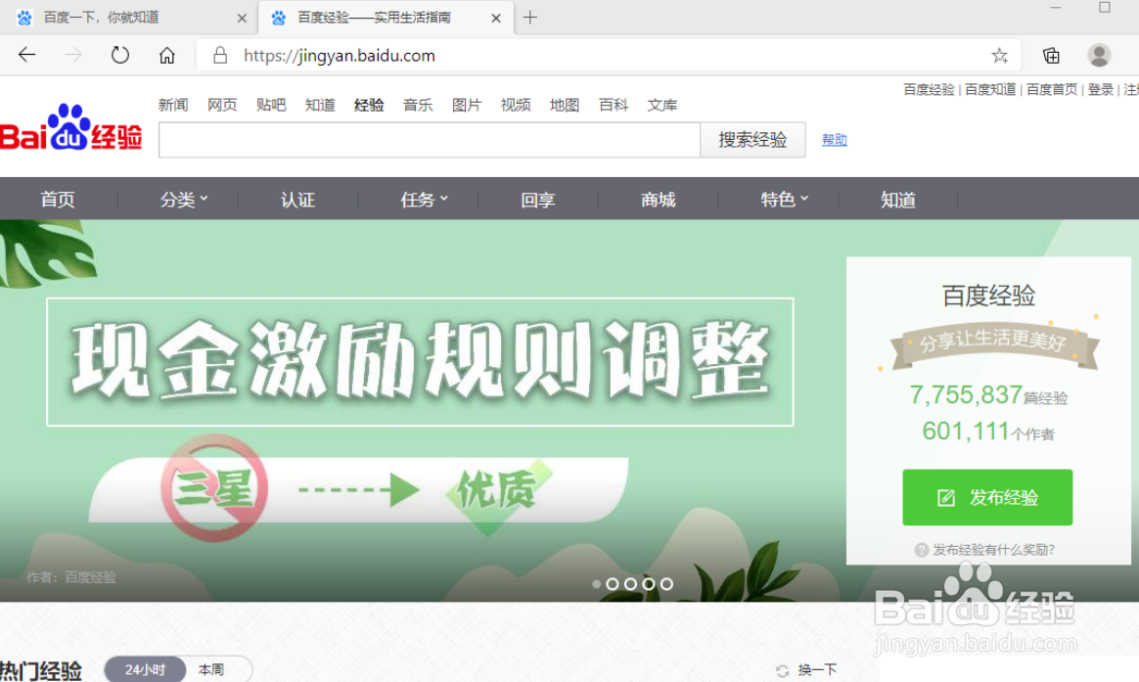Open a new tab with plus button

click(x=530, y=18)
